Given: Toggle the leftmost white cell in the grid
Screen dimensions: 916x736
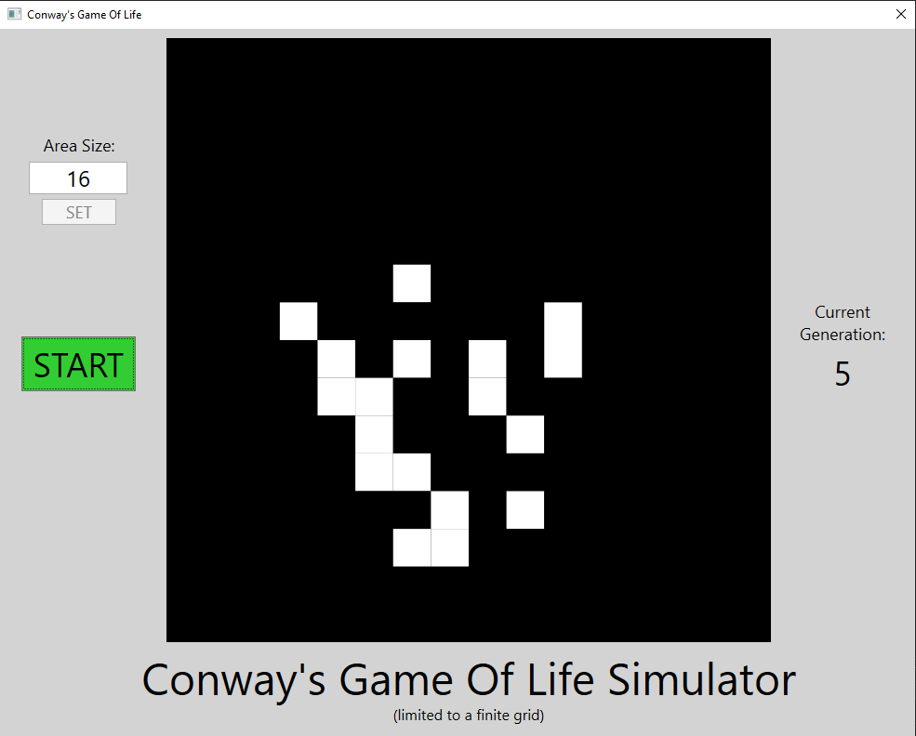Looking at the screenshot, I should pos(299,321).
